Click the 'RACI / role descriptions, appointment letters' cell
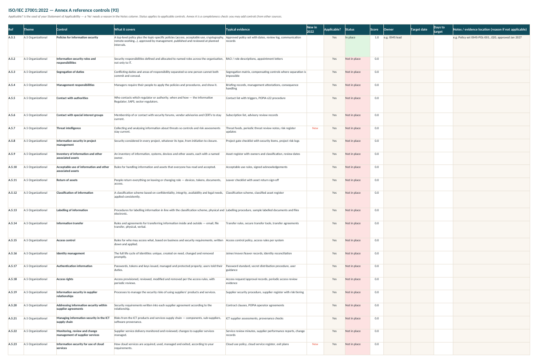This screenshot has width=538, height=363. pyautogui.click(x=266, y=63)
